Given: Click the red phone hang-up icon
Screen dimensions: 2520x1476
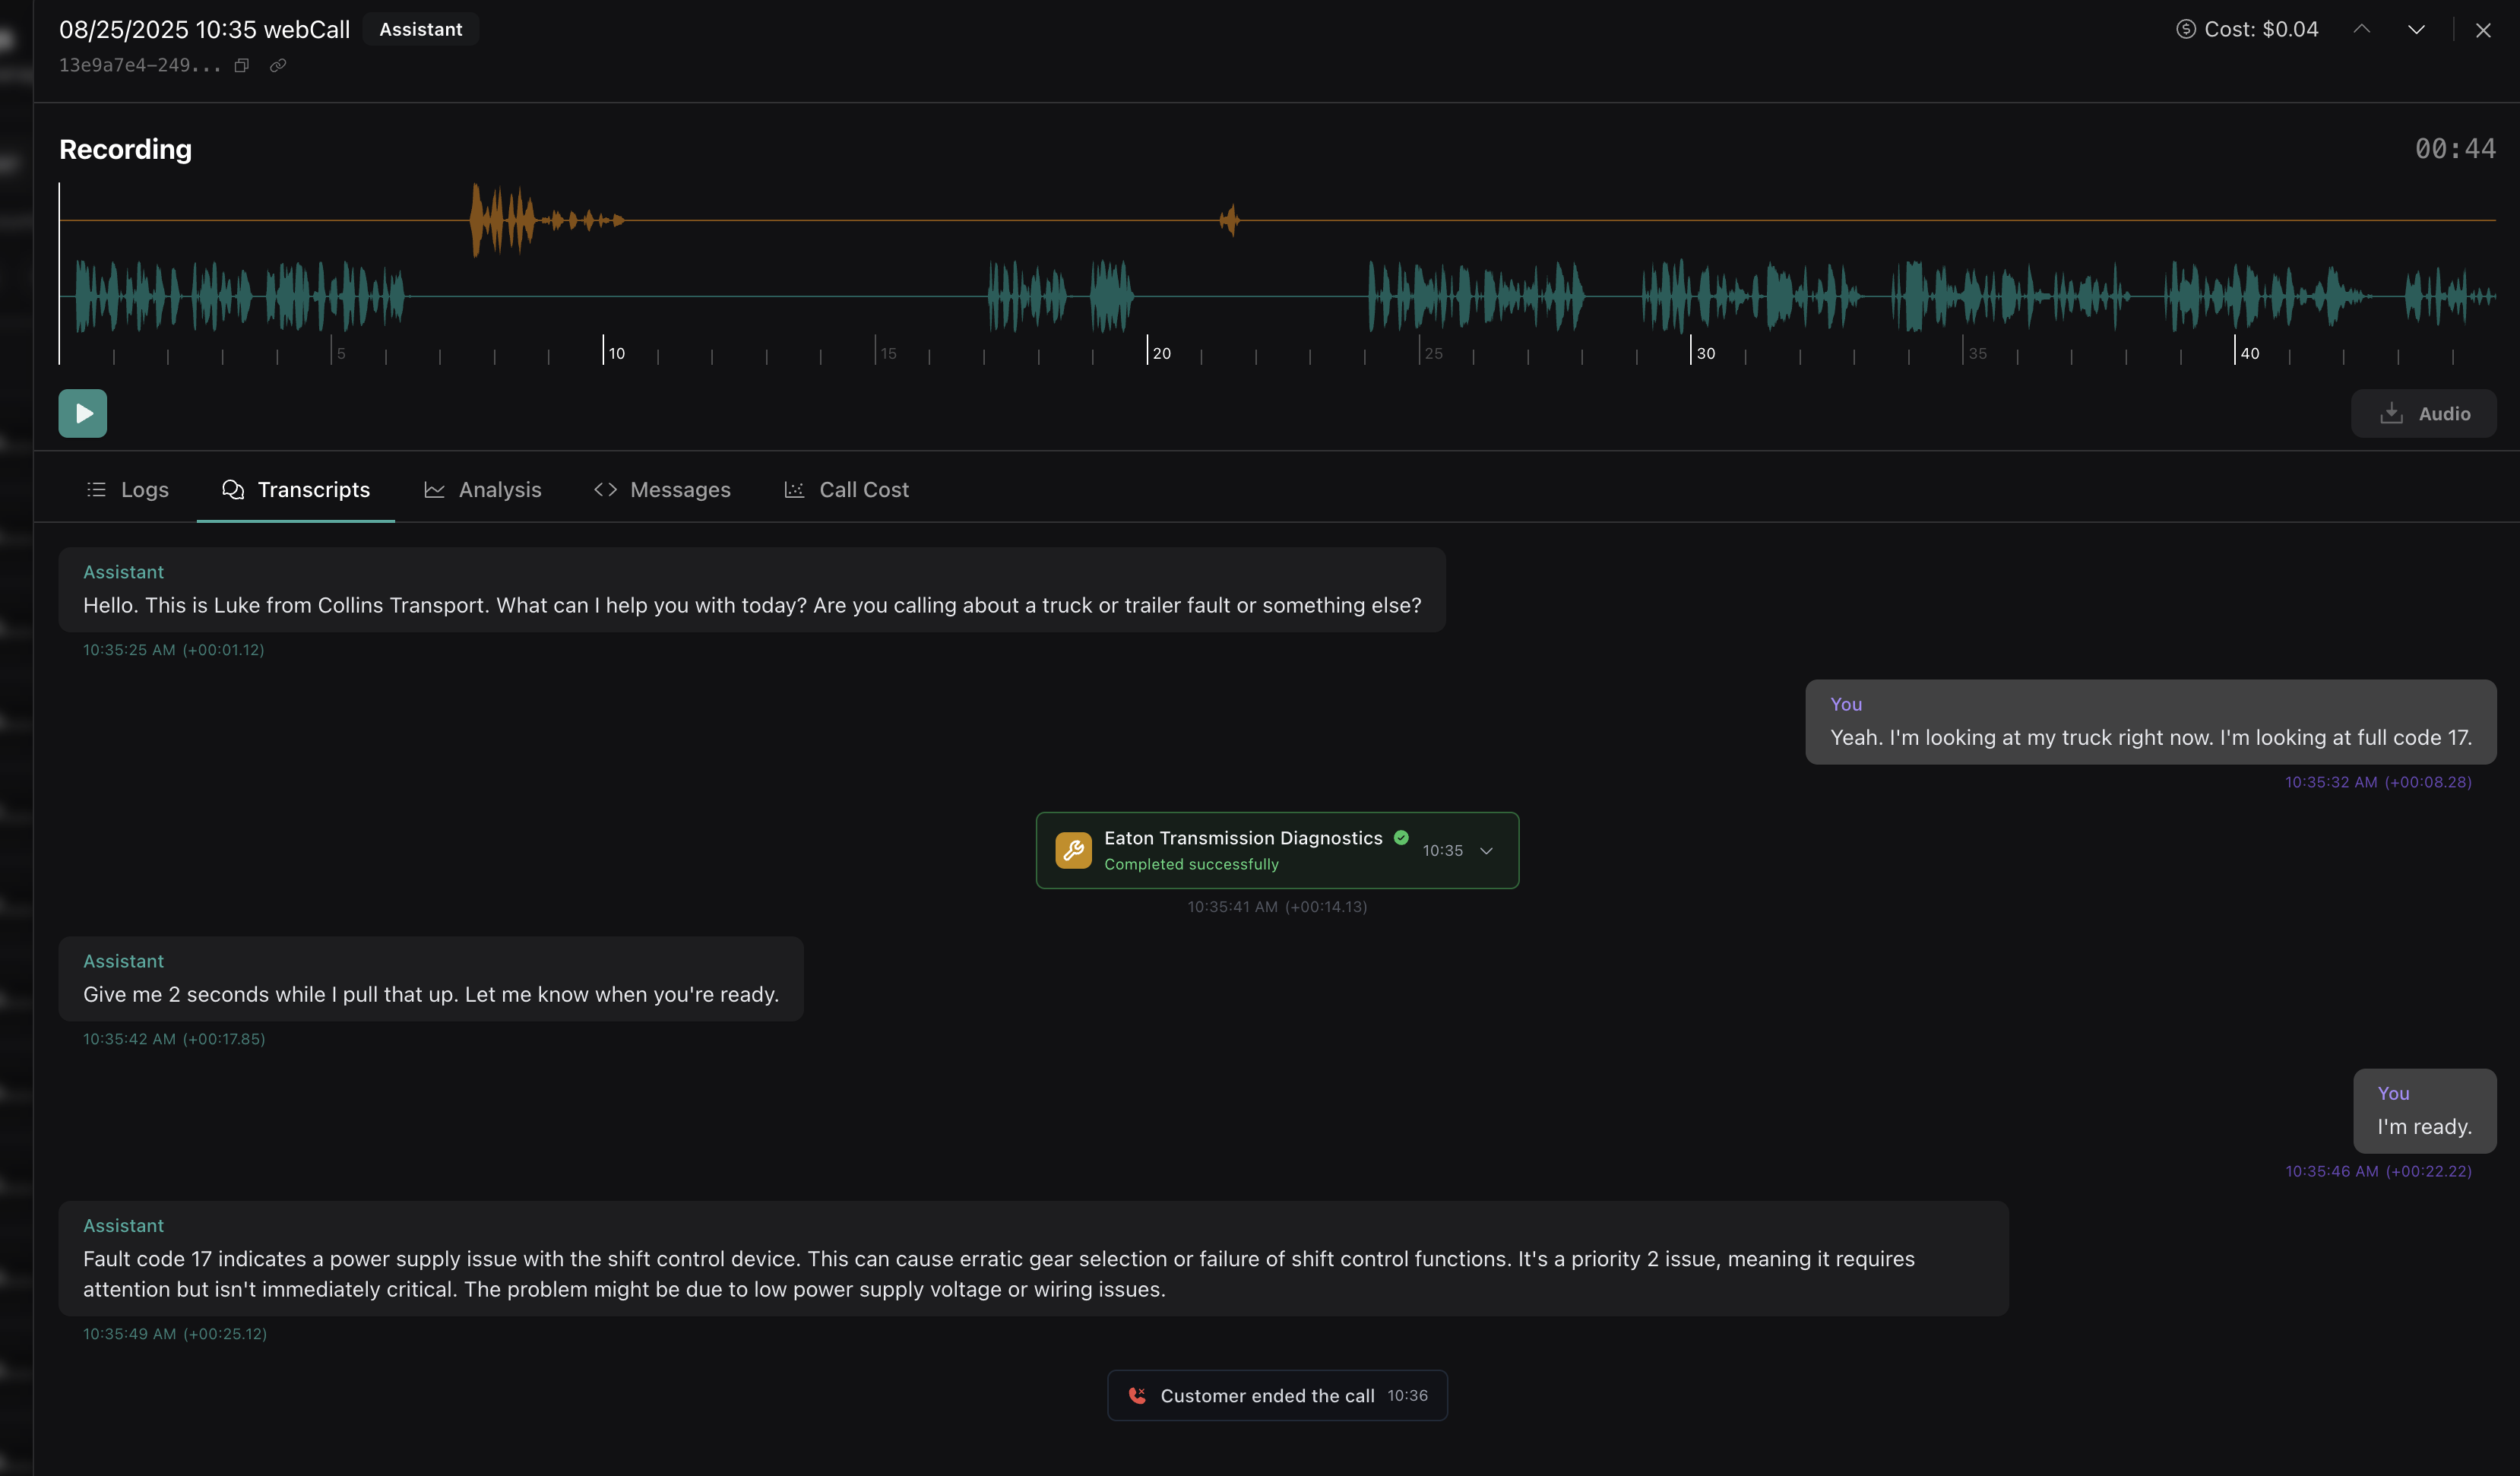Looking at the screenshot, I should [1137, 1396].
